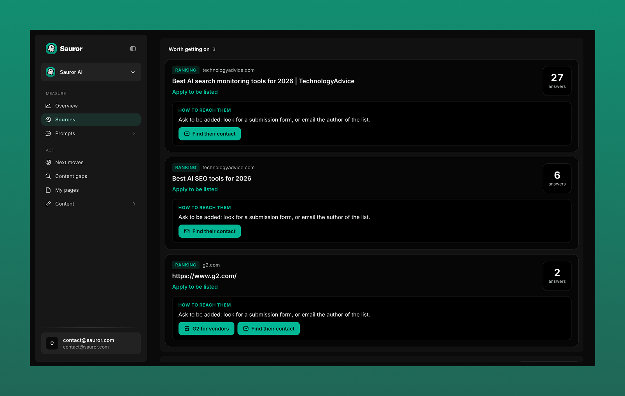Open My pages section
This screenshot has height=396, width=625.
[91, 190]
